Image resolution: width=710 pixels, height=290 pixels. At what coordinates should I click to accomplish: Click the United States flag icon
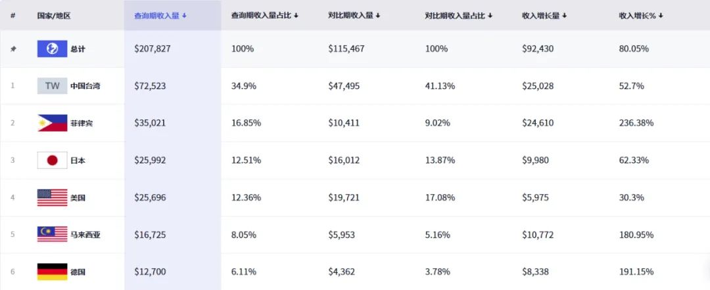click(52, 197)
